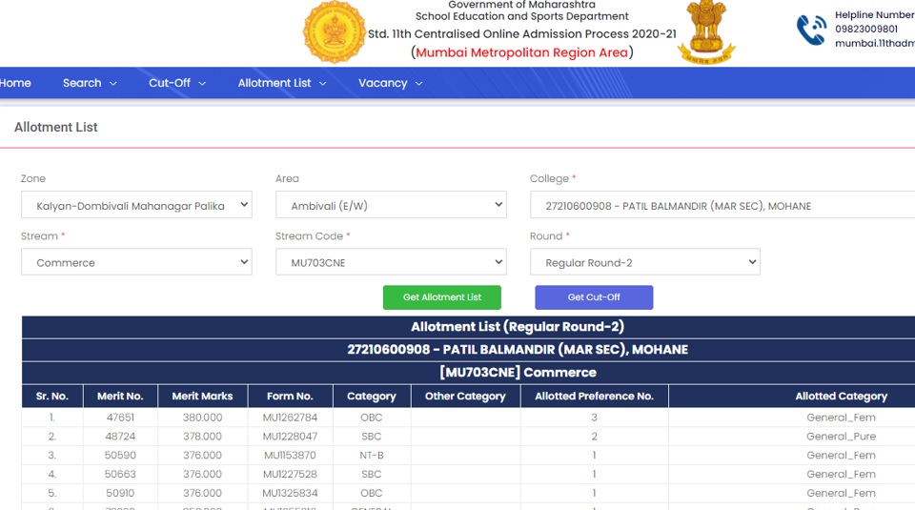Open the Home menu item

click(15, 83)
